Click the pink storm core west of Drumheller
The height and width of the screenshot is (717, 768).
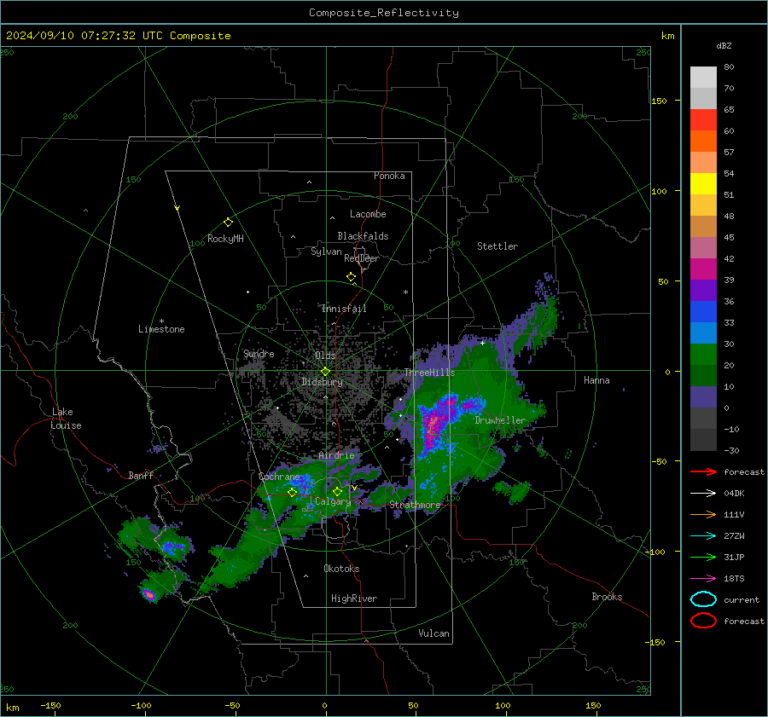pos(432,424)
